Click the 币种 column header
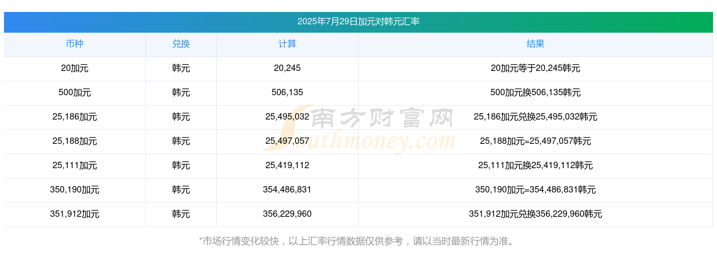717x259 pixels. click(x=74, y=44)
